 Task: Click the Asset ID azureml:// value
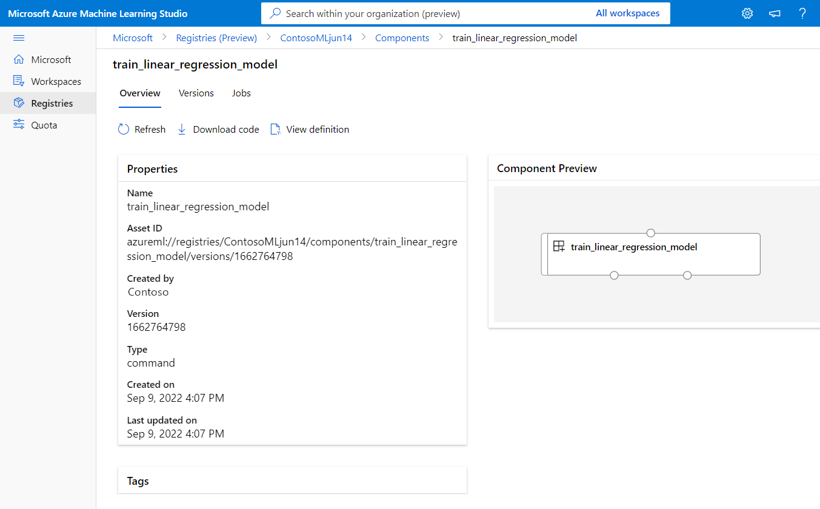click(292, 249)
